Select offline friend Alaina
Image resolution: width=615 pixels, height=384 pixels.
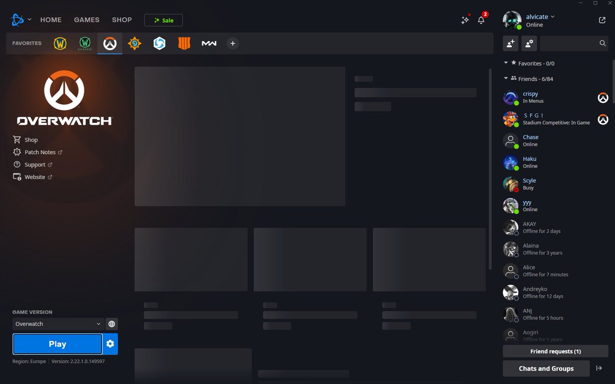pyautogui.click(x=556, y=249)
